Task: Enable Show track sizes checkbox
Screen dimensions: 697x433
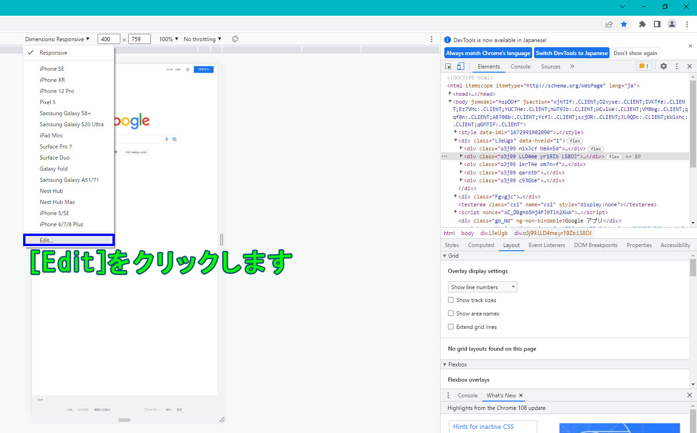Action: pyautogui.click(x=451, y=300)
